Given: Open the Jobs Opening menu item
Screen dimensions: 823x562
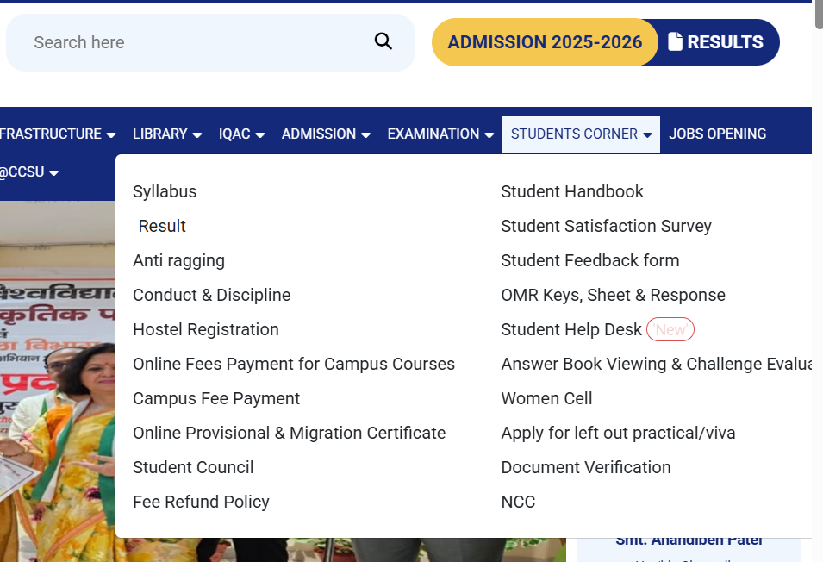Looking at the screenshot, I should [x=717, y=134].
